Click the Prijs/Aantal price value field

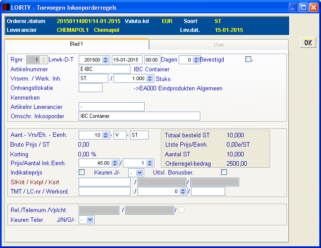[x=96, y=163]
